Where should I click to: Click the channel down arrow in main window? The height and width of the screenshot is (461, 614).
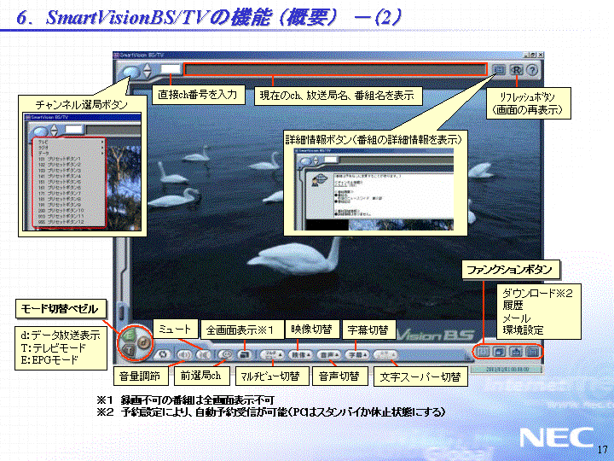147,75
